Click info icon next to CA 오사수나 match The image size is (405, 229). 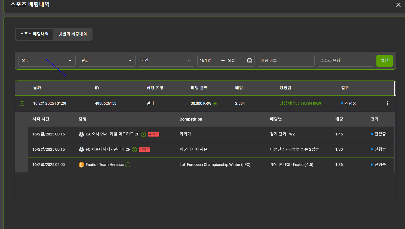tap(143, 134)
